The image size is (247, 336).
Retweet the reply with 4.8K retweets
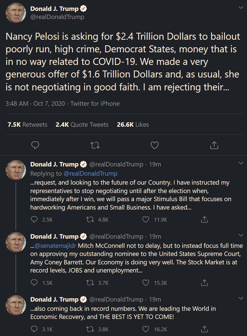(x=90, y=220)
